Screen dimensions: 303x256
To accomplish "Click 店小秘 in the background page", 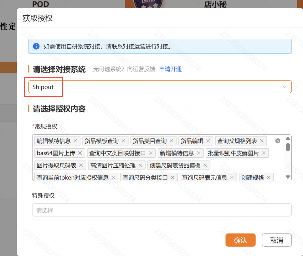I will tap(215, 4).
